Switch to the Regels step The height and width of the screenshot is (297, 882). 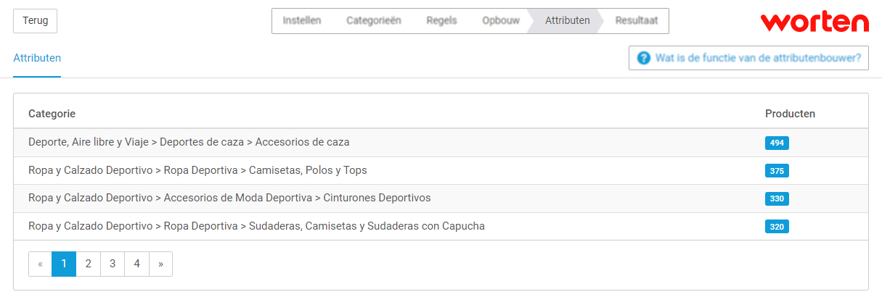[x=441, y=20]
